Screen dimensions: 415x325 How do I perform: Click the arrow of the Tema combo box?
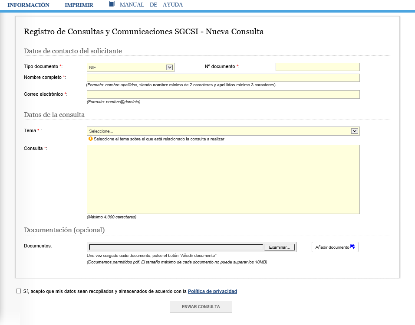tap(354, 131)
